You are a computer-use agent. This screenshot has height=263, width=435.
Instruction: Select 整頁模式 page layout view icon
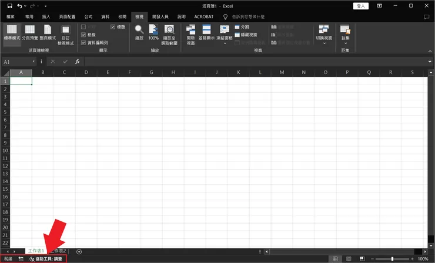[48, 33]
